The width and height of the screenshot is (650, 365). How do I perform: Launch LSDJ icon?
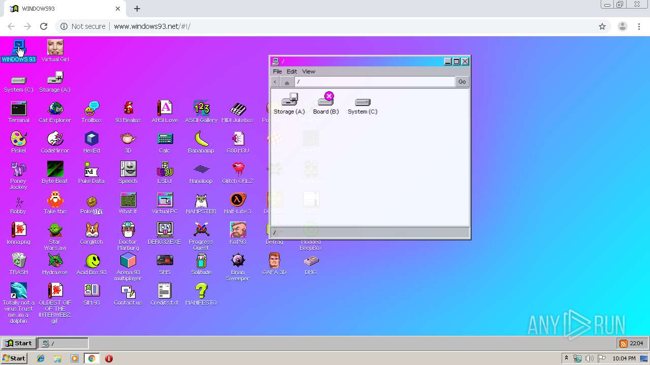click(x=165, y=173)
